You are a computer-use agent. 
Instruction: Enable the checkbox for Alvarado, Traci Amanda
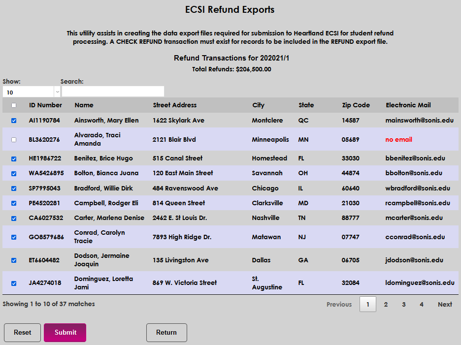[13, 139]
